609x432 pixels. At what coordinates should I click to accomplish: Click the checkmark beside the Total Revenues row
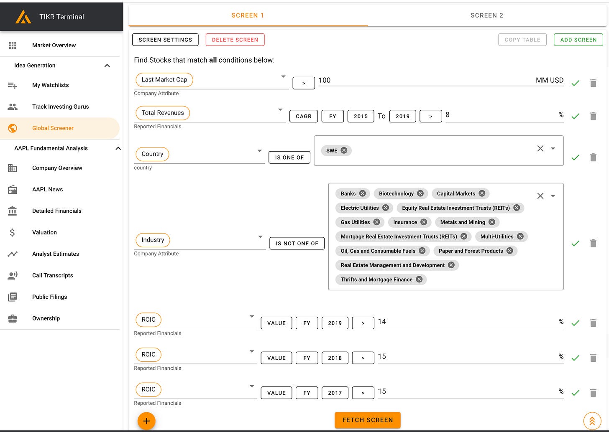click(576, 116)
